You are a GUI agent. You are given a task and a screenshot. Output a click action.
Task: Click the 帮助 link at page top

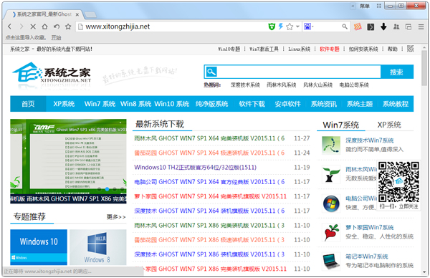click(x=393, y=49)
